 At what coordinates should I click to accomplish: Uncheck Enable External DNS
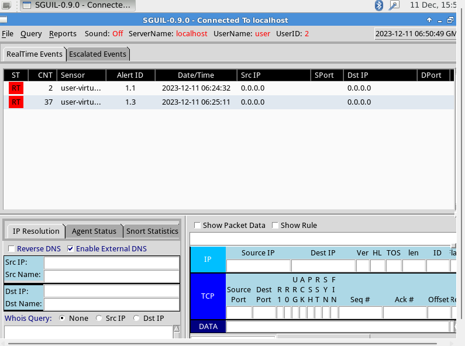[70, 248]
